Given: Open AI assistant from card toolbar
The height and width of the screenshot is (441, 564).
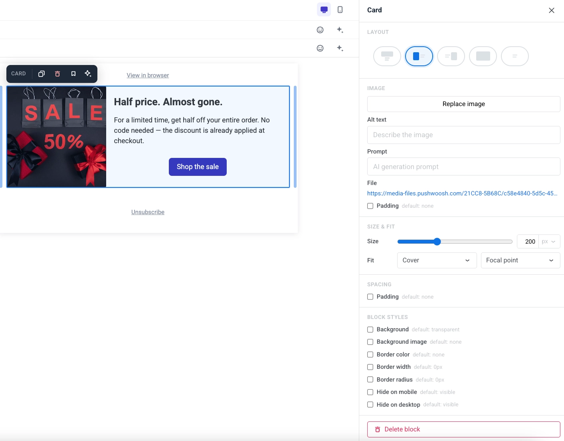Looking at the screenshot, I should pos(88,74).
